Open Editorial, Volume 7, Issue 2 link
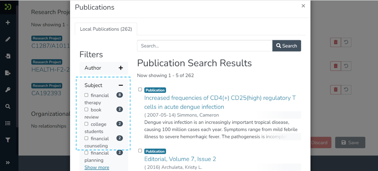The width and height of the screenshot is (378, 171). [x=180, y=159]
